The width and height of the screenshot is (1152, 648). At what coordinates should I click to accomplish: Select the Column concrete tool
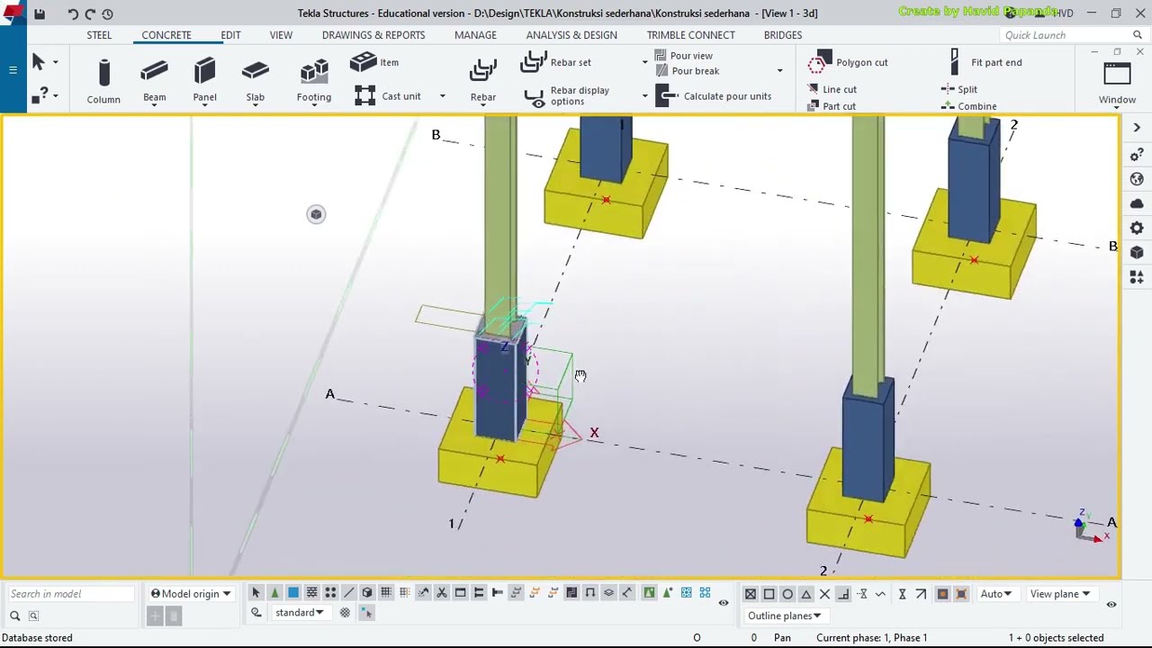103,81
